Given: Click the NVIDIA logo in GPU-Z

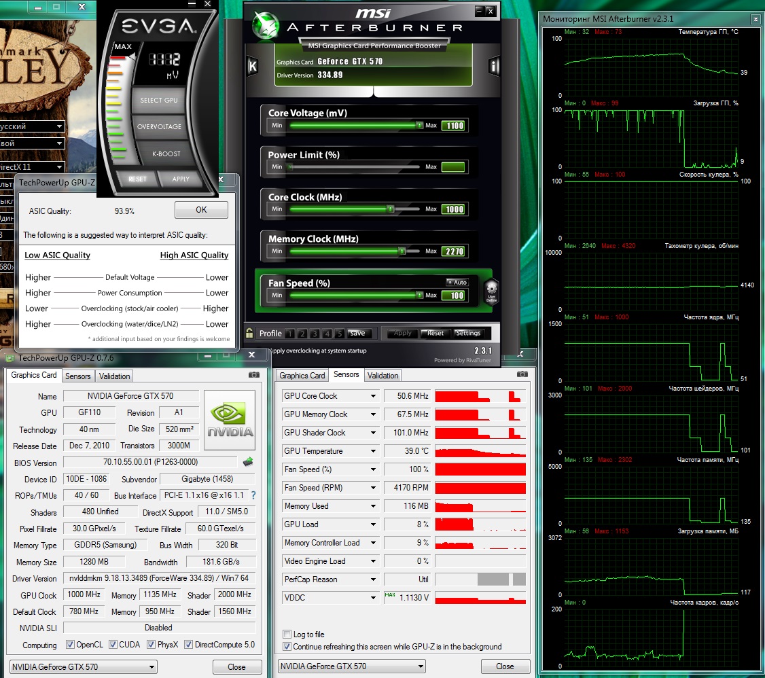Looking at the screenshot, I should tap(230, 419).
